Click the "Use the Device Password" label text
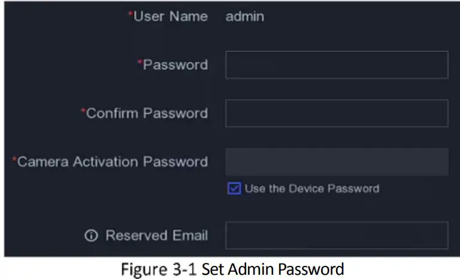Viewport: 460px width, 279px height. 311,189
